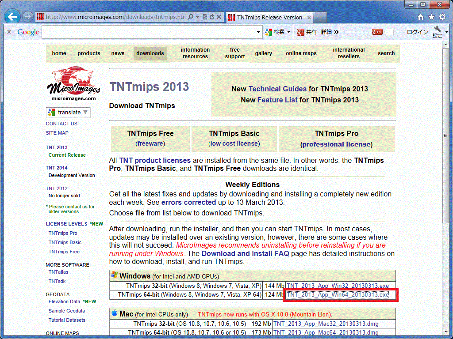The width and height of the screenshot is (453, 339).
Task: Follow the low cost license link
Action: (234, 143)
